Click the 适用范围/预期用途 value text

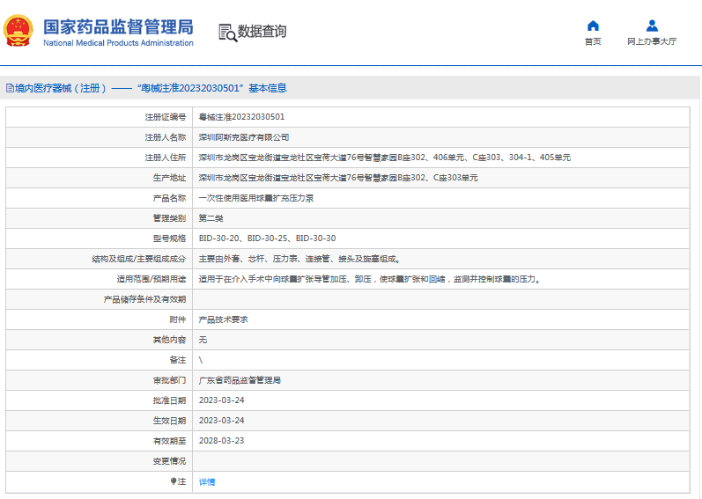click(x=370, y=279)
